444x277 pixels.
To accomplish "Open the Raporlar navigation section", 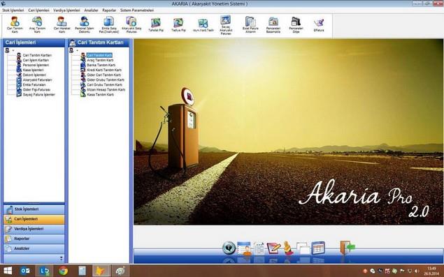I will coord(34,239).
